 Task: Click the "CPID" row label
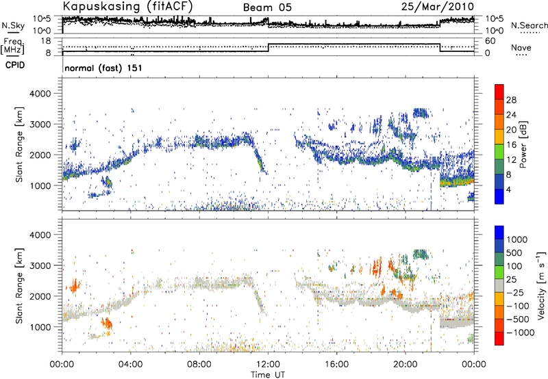(x=15, y=65)
